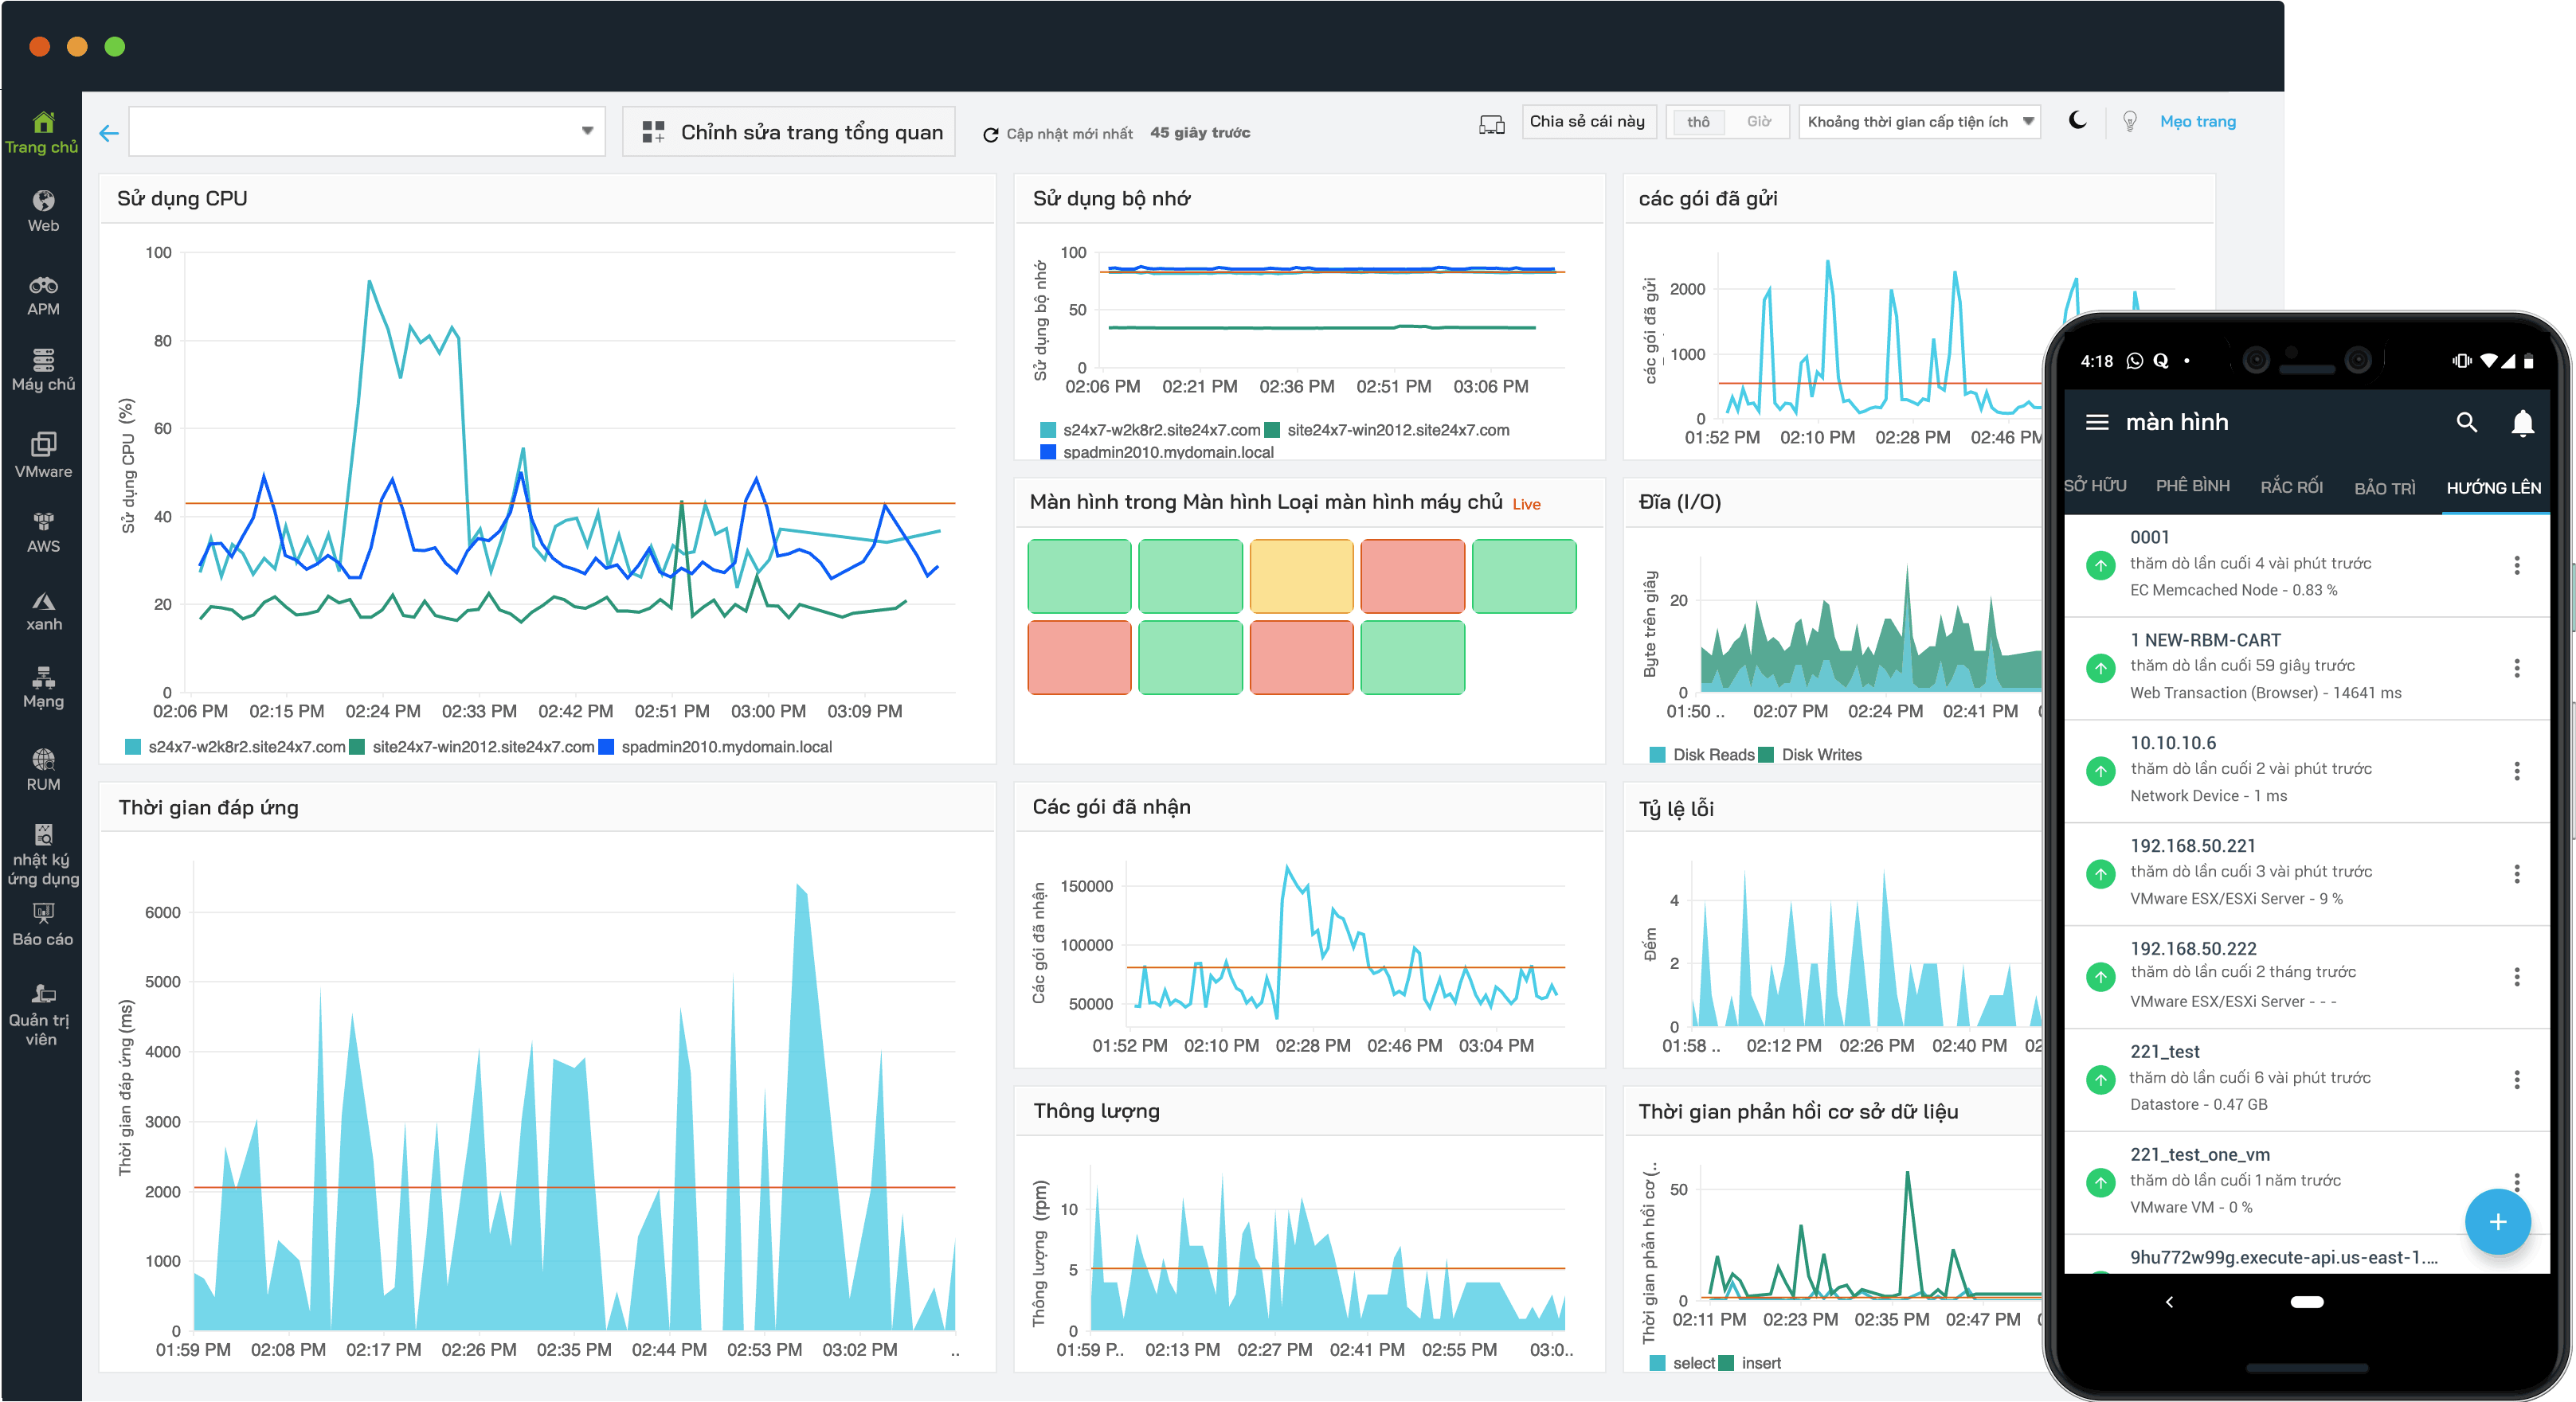Expand the Khoảng thời gian cấp tiện ích dropdown
This screenshot has height=1402, width=2576.
click(x=1918, y=121)
